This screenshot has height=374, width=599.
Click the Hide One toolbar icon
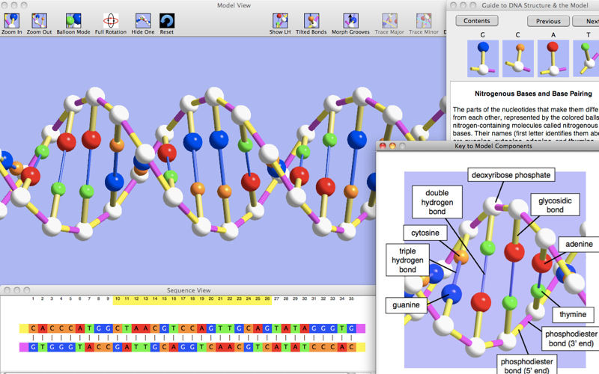pyautogui.click(x=143, y=21)
